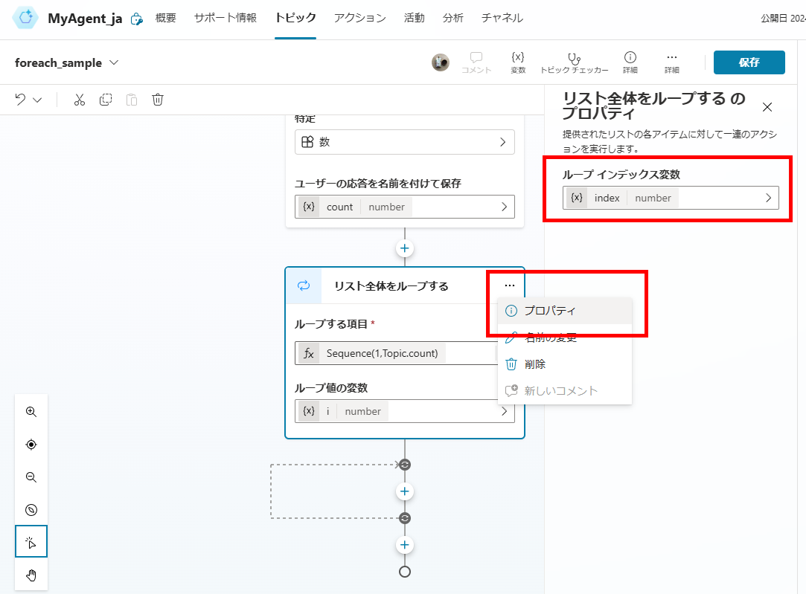Image resolution: width=806 pixels, height=594 pixels.
Task: Expand the foreach_sample topic dropdown
Action: pyautogui.click(x=114, y=62)
